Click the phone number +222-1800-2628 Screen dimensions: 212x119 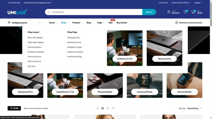[x=14, y=3]
